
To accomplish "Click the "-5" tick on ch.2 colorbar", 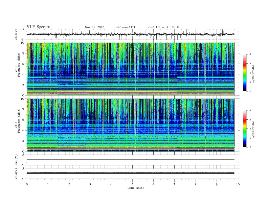I will coord(250,129).
